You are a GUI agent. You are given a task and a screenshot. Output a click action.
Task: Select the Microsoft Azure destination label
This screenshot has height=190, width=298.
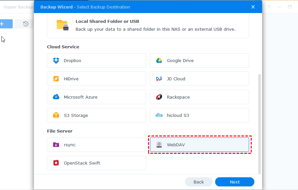81,97
